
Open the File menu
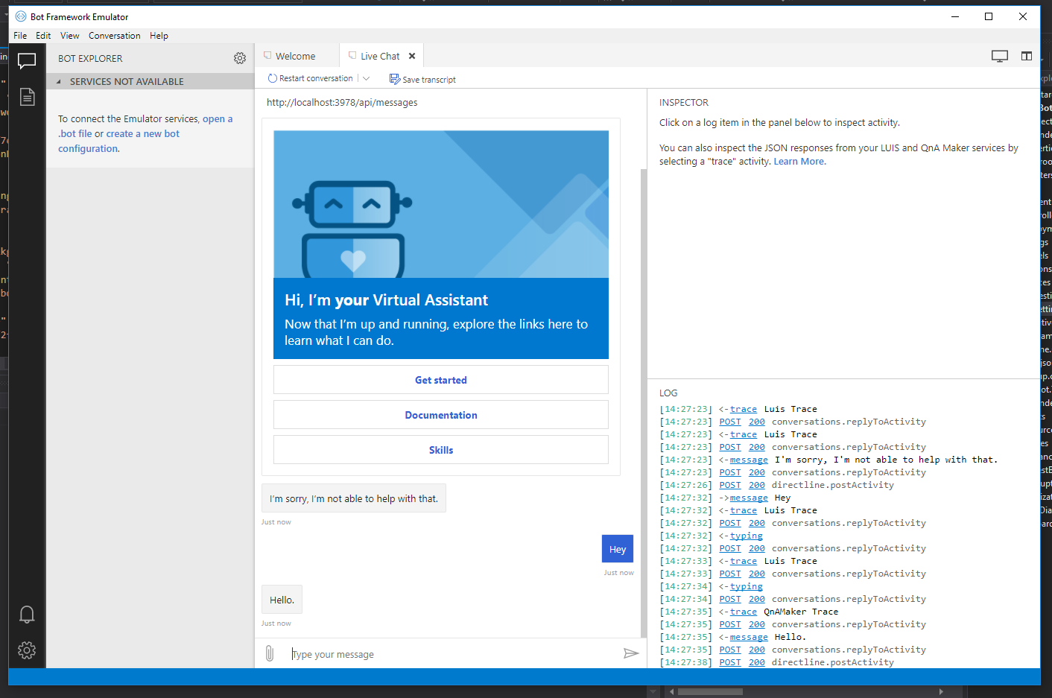tap(20, 35)
